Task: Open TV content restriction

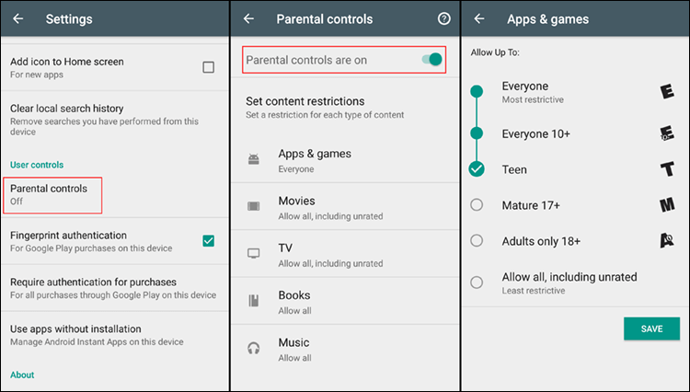Action: click(345, 254)
